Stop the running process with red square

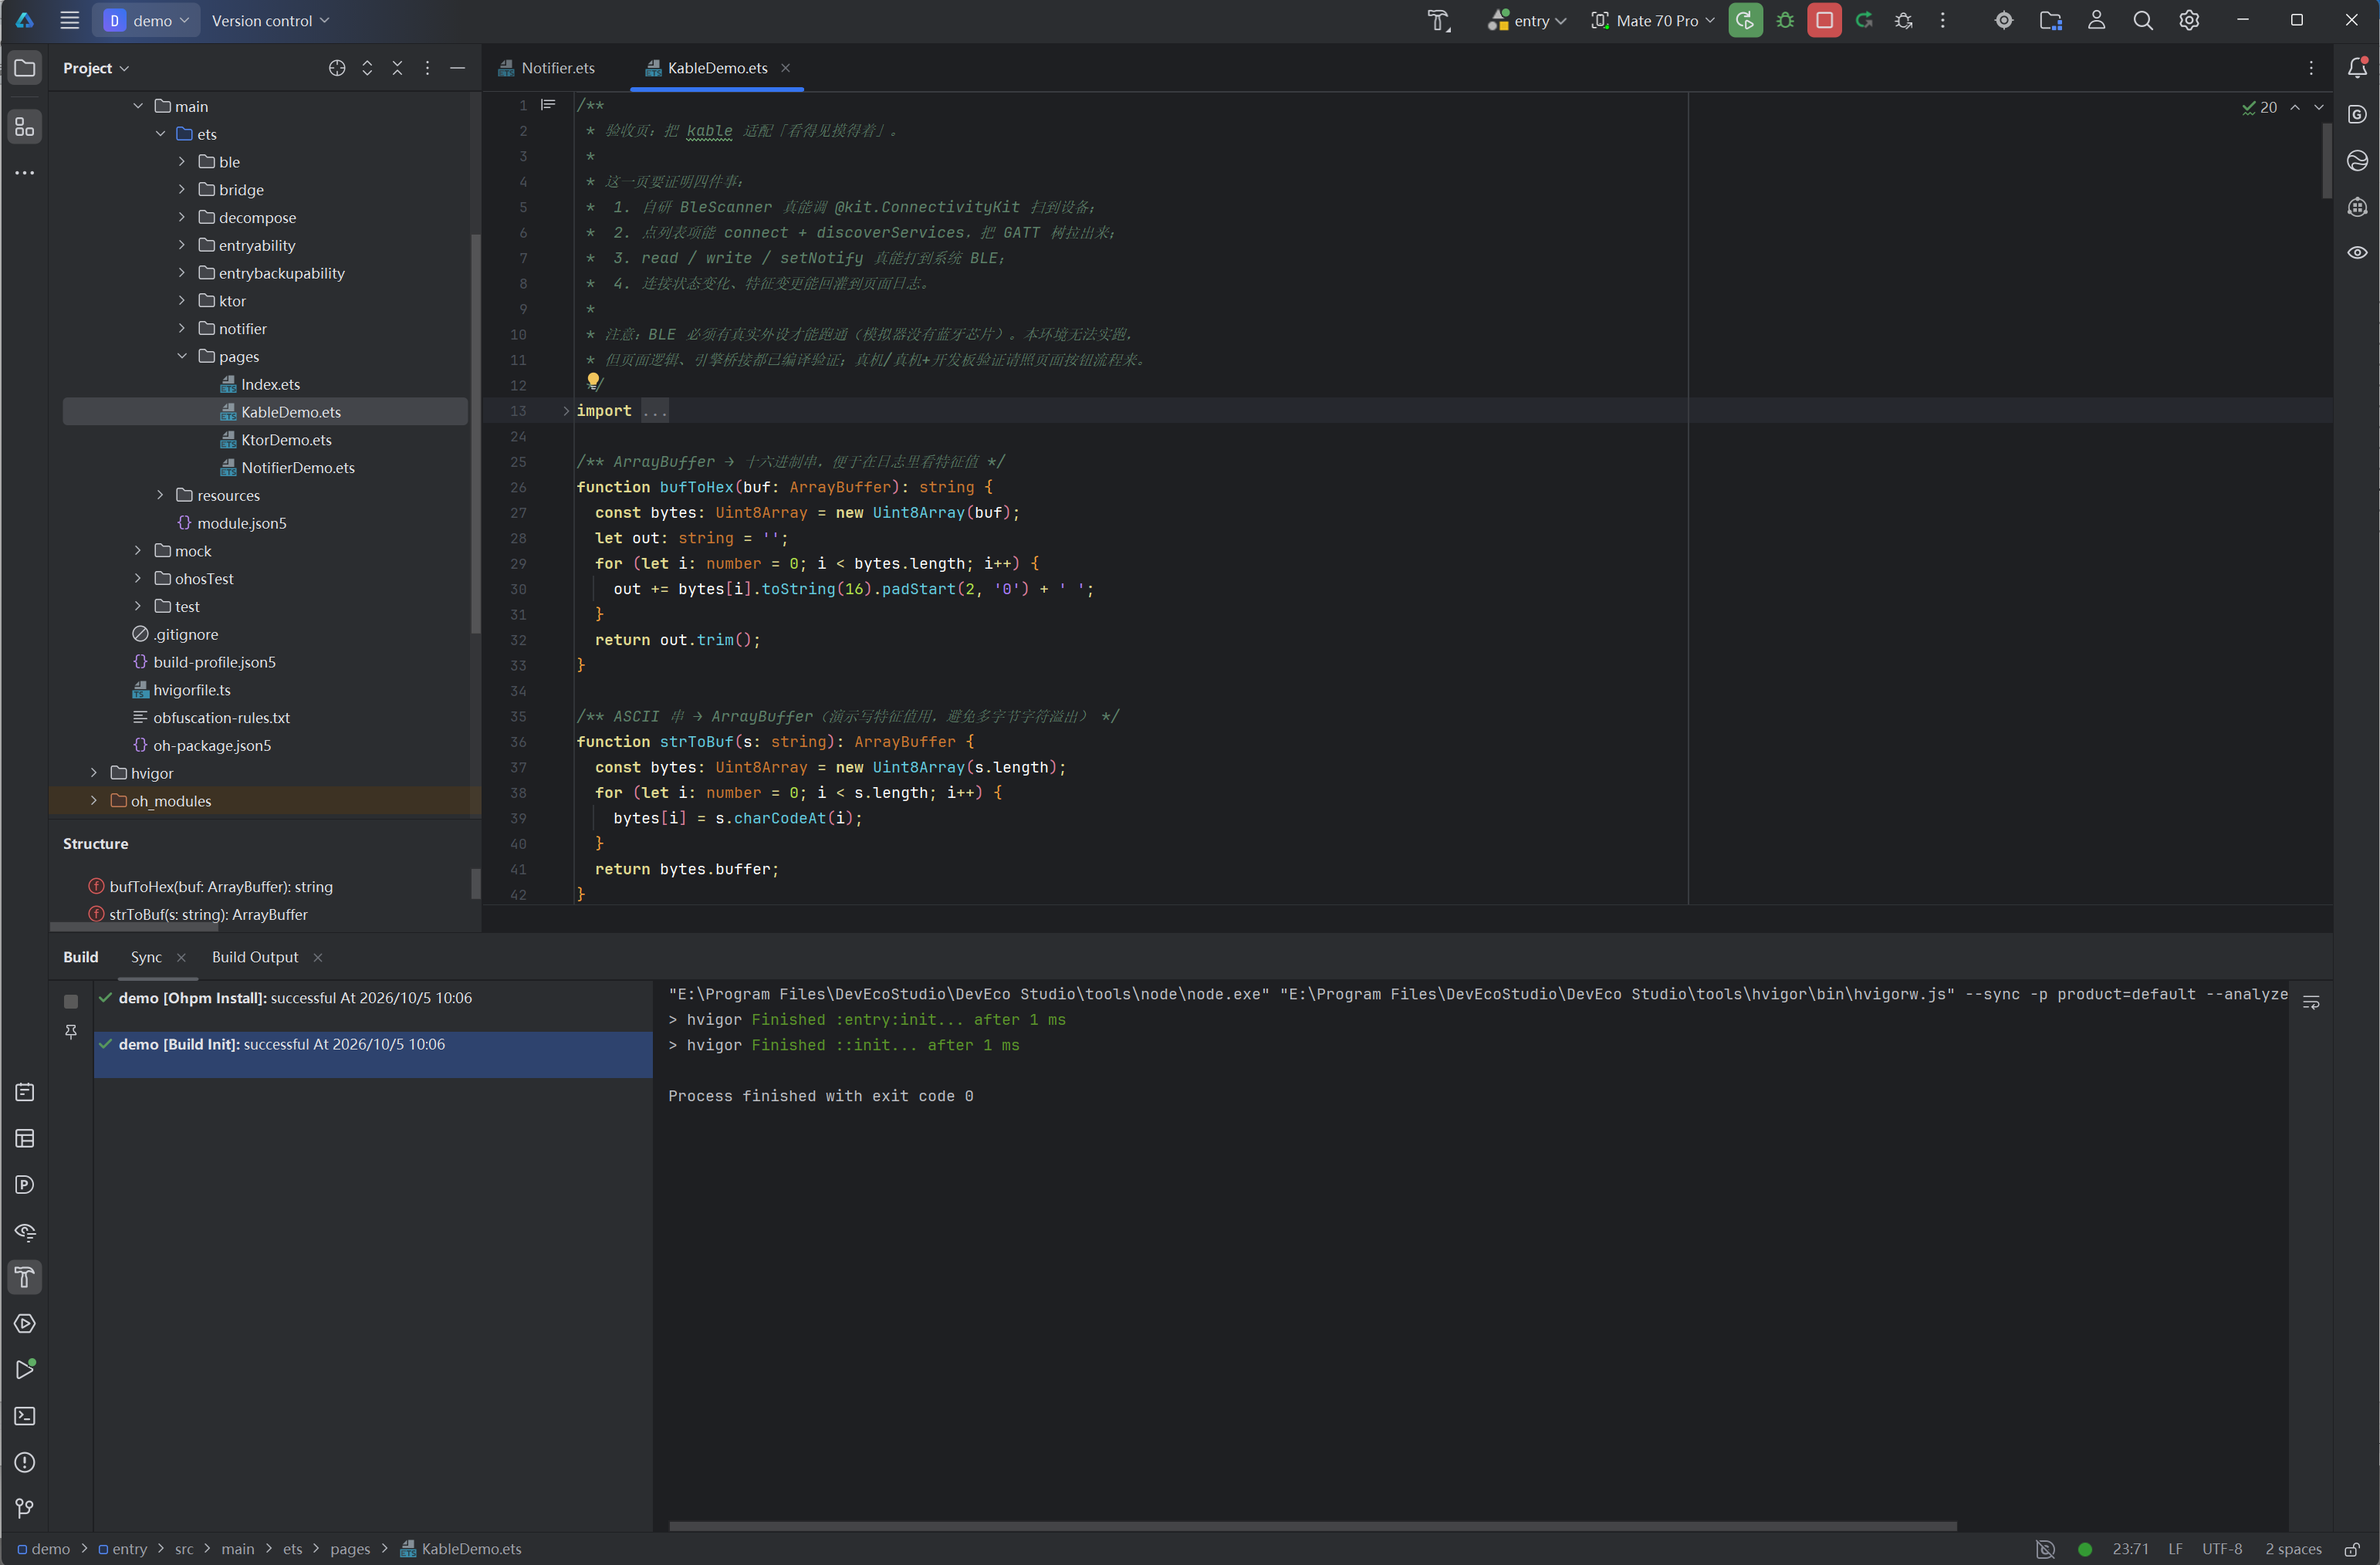click(1824, 20)
